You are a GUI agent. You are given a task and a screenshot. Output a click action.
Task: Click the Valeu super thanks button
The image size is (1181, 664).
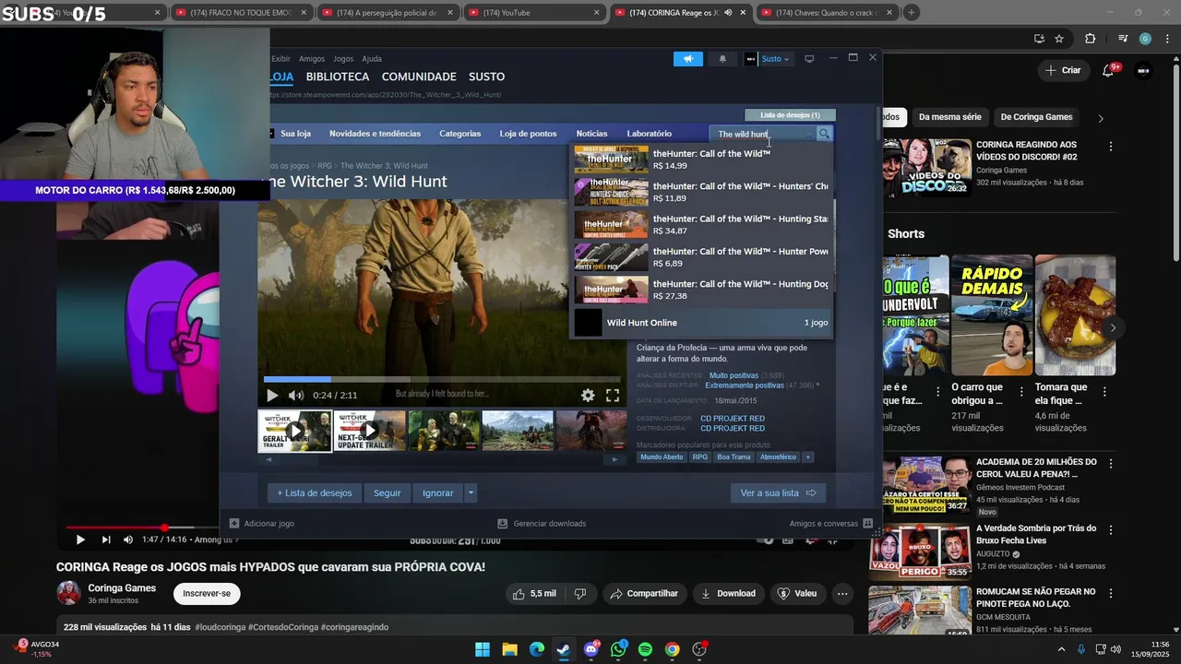tap(797, 594)
